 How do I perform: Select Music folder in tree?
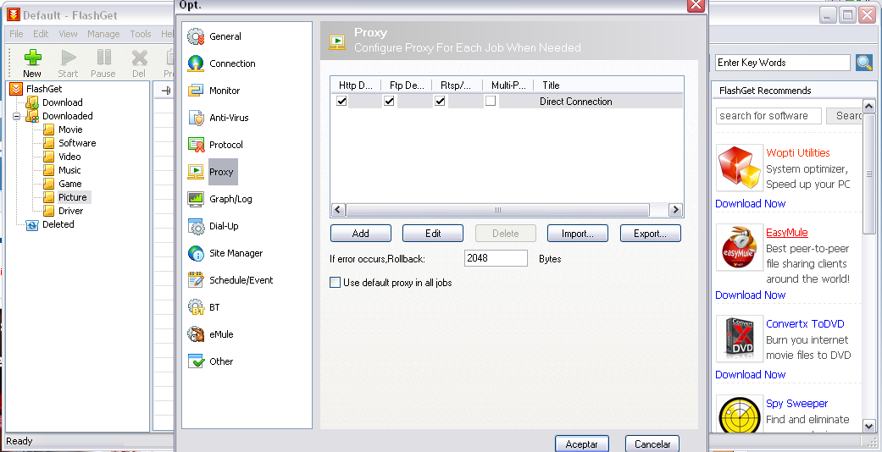coord(69,170)
